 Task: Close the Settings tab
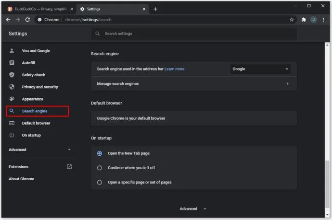click(x=144, y=9)
